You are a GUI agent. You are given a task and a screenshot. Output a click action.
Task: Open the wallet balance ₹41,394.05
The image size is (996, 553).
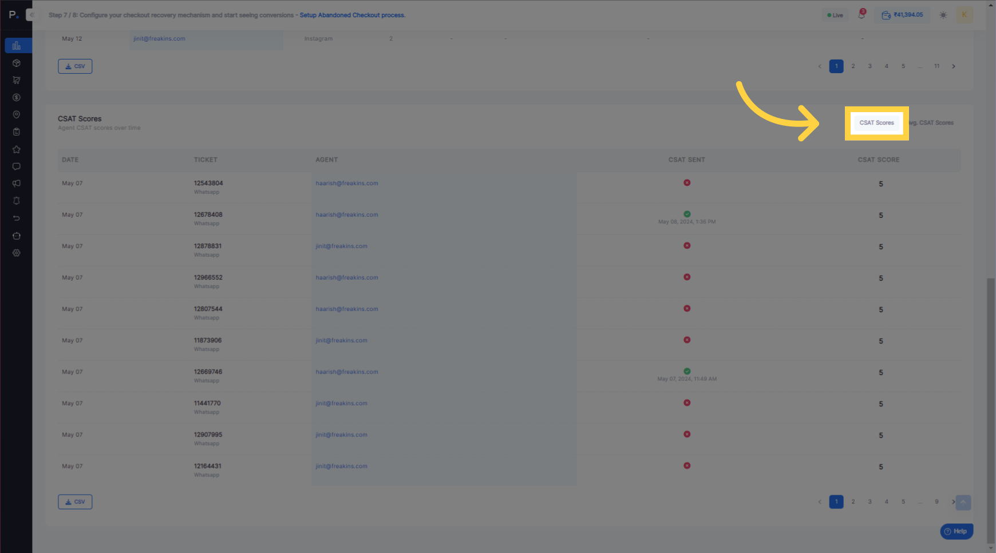pos(902,15)
